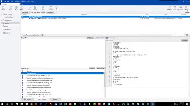Open the Repository menu
This screenshot has width=190, height=106.
pos(17,1)
